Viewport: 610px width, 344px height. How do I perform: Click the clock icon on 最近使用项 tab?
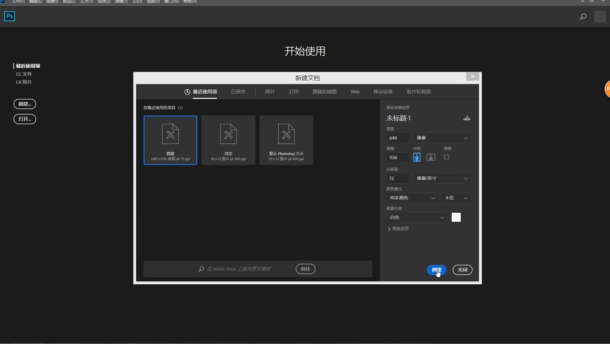pyautogui.click(x=187, y=92)
